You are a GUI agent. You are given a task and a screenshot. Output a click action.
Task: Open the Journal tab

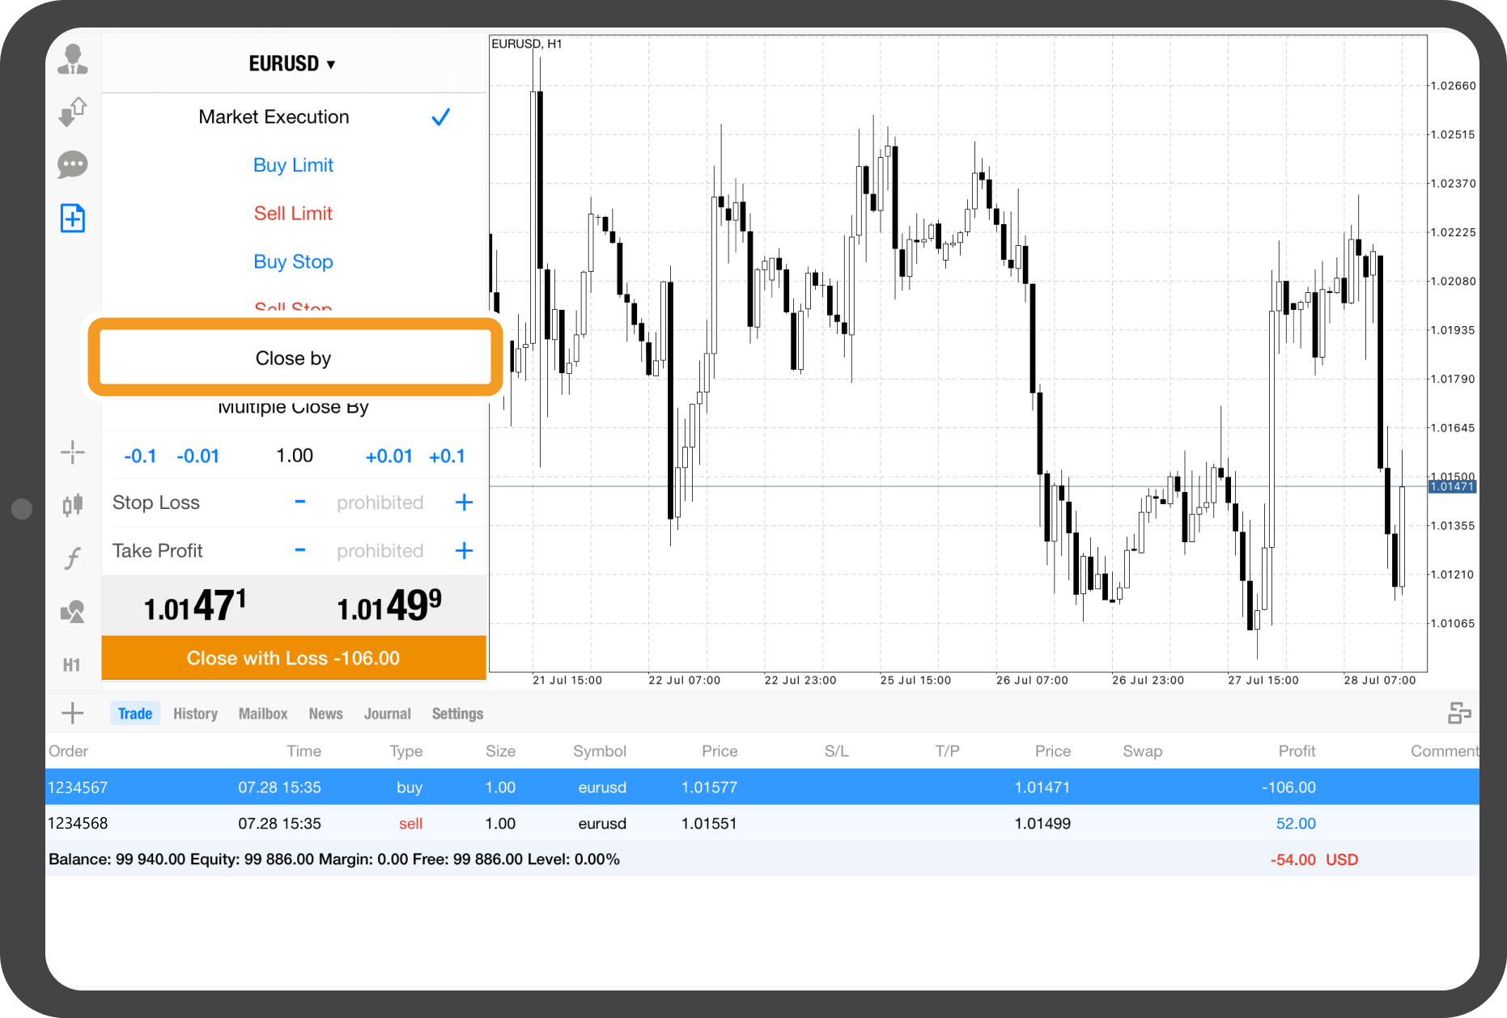point(387,714)
